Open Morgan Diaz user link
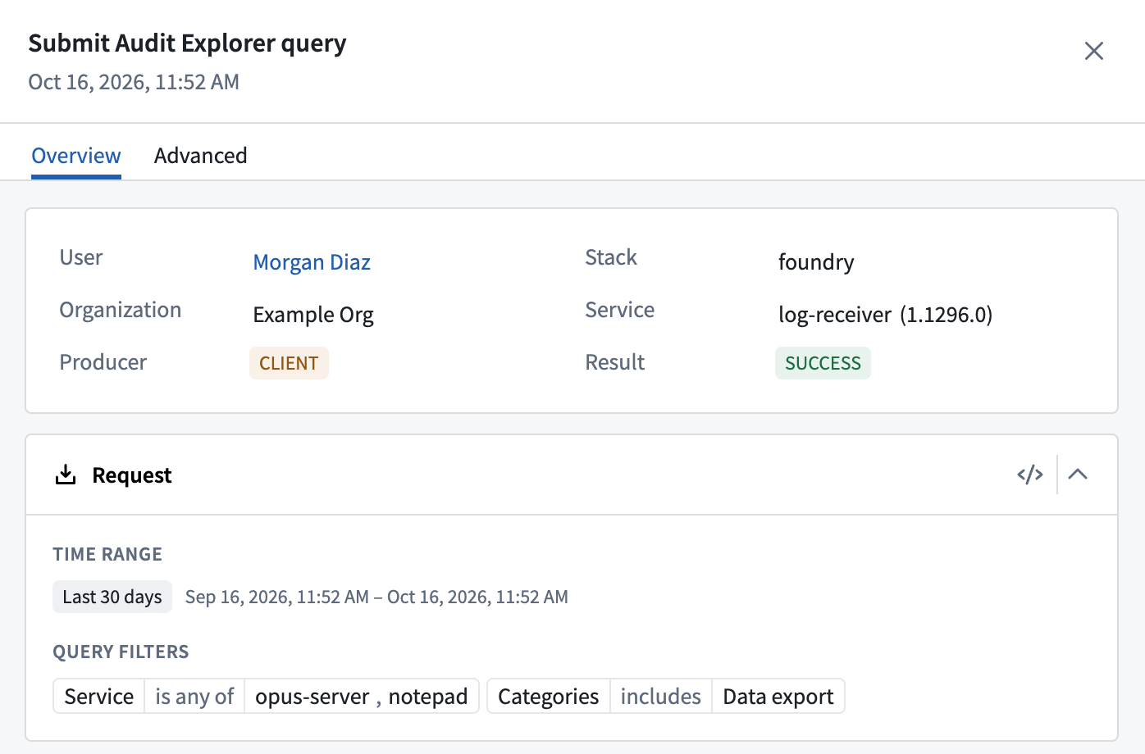 312,262
